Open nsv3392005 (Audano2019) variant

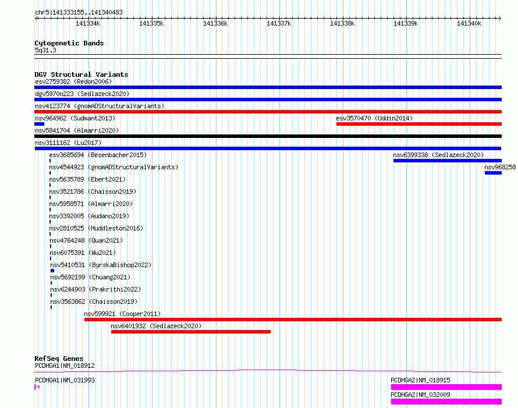(89, 216)
